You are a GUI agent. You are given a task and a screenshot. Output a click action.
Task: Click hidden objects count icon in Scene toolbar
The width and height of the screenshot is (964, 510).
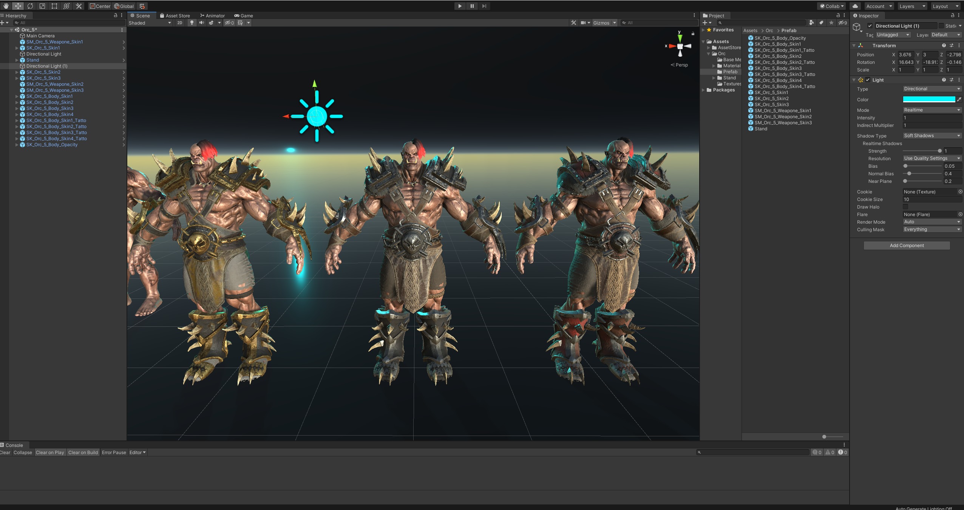229,23
